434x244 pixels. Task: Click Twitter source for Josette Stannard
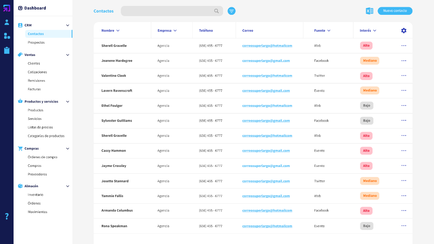click(320, 181)
